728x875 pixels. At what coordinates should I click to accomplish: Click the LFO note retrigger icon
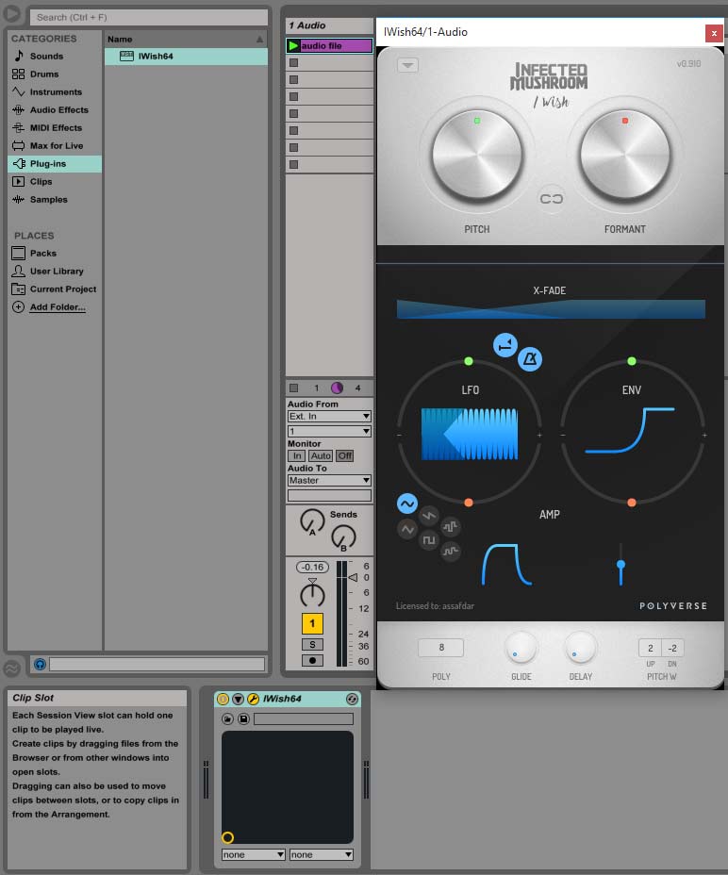(x=505, y=346)
